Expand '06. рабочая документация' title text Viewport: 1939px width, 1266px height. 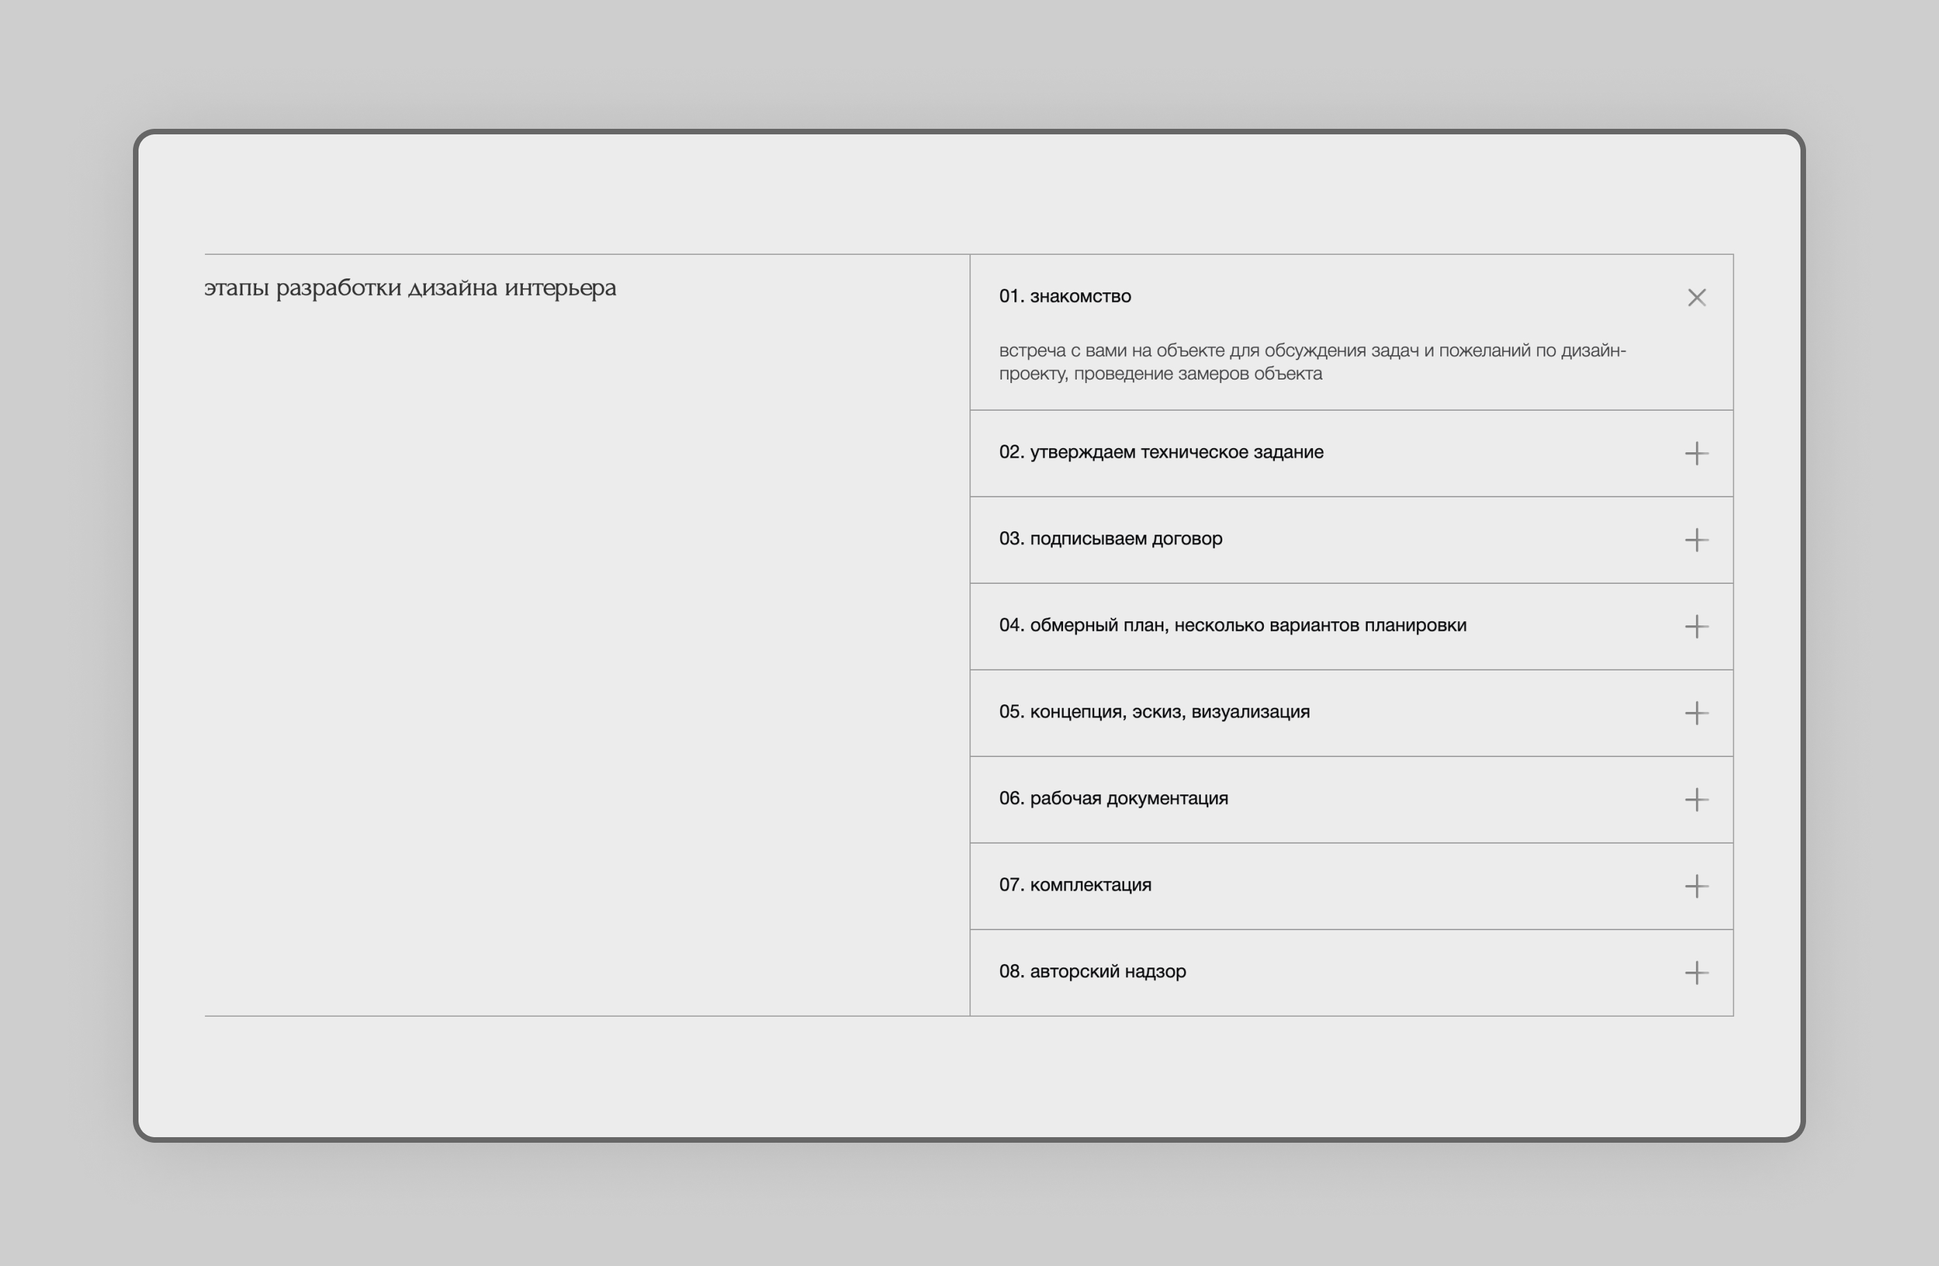[1113, 799]
